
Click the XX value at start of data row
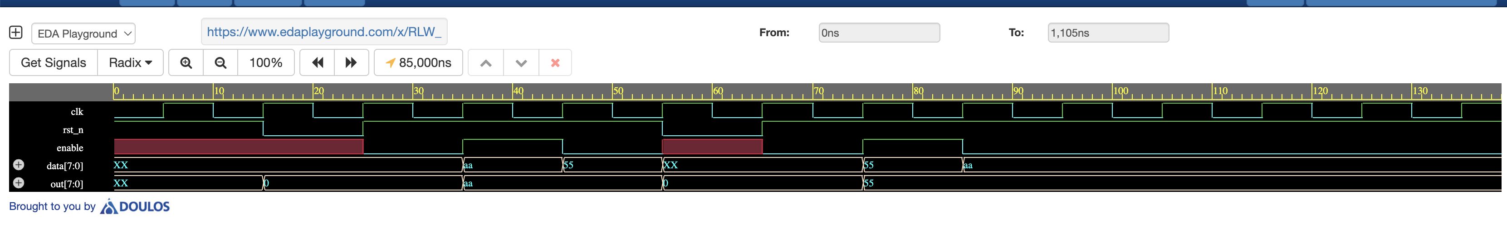click(121, 165)
